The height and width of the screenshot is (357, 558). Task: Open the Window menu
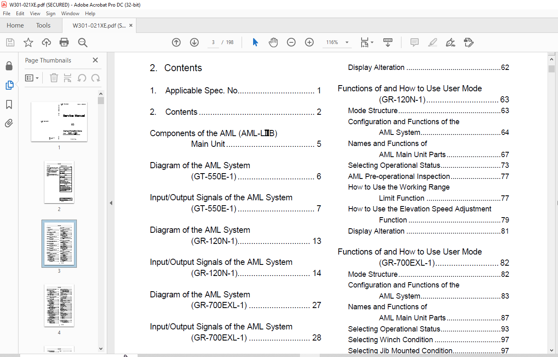coord(70,14)
